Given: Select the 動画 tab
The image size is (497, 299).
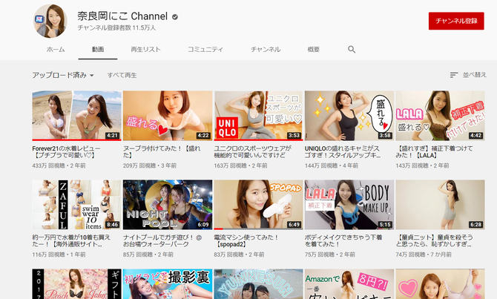Looking at the screenshot, I should click(x=98, y=50).
